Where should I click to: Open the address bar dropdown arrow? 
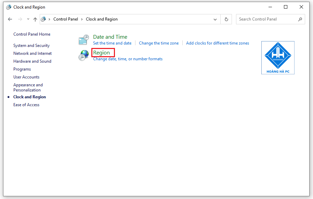pyautogui.click(x=215, y=19)
